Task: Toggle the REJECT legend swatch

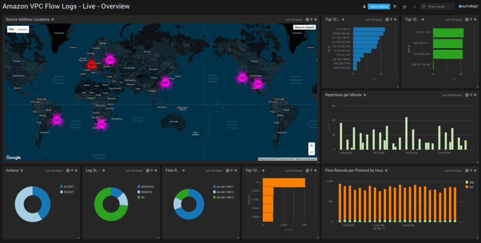Action: pos(62,192)
